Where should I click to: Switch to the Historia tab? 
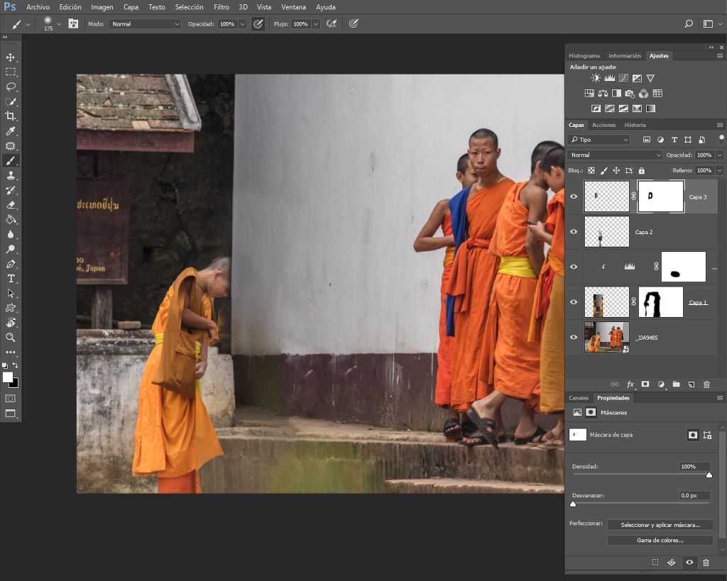[x=635, y=125]
